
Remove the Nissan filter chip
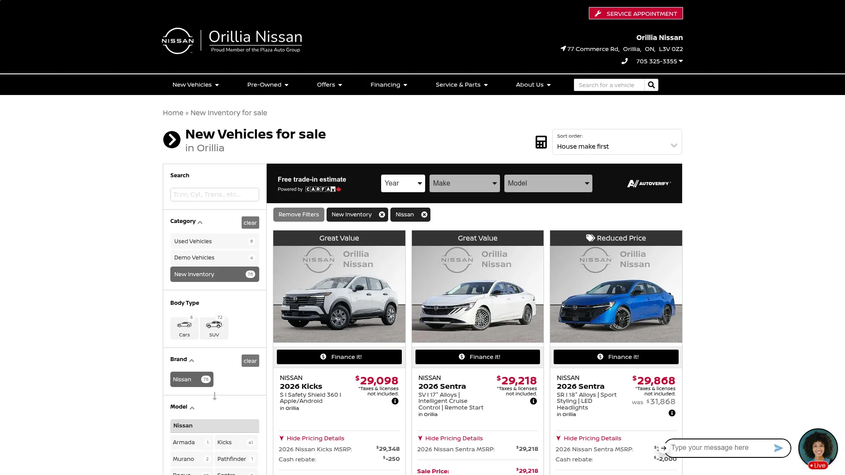(424, 215)
